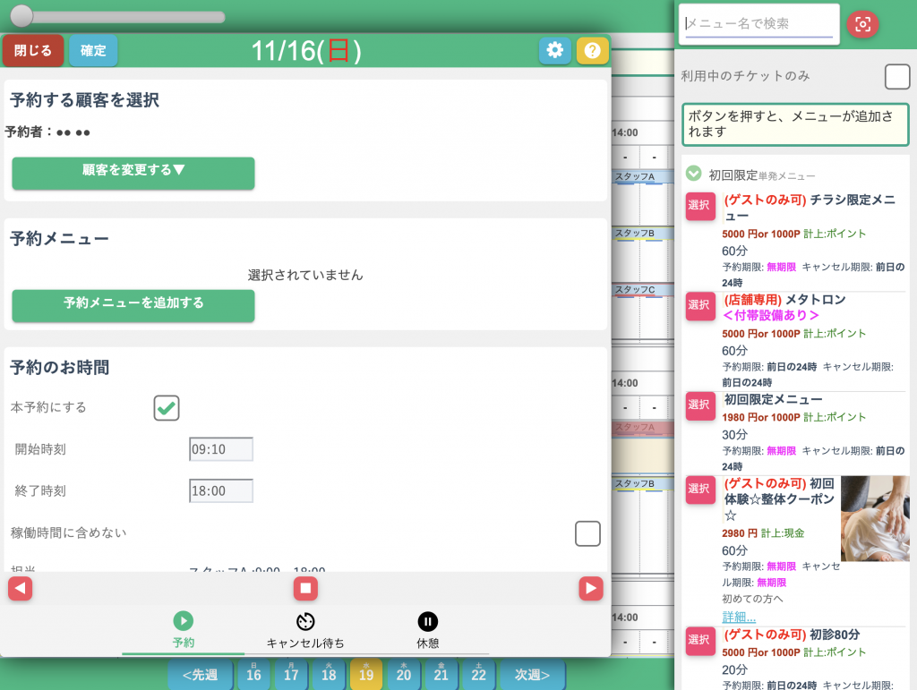Expand the 顧客を変更する dropdown
The height and width of the screenshot is (690, 917).
tap(133, 172)
